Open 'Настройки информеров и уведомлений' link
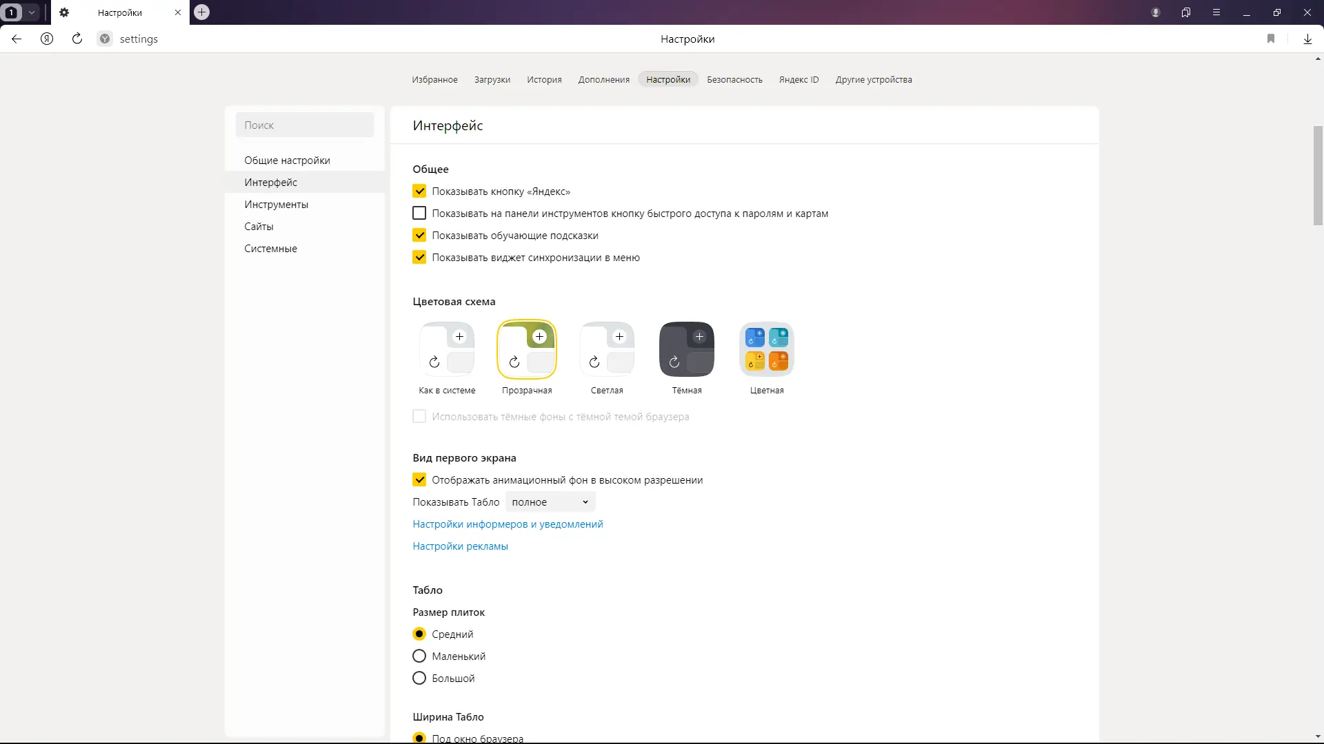 point(508,524)
